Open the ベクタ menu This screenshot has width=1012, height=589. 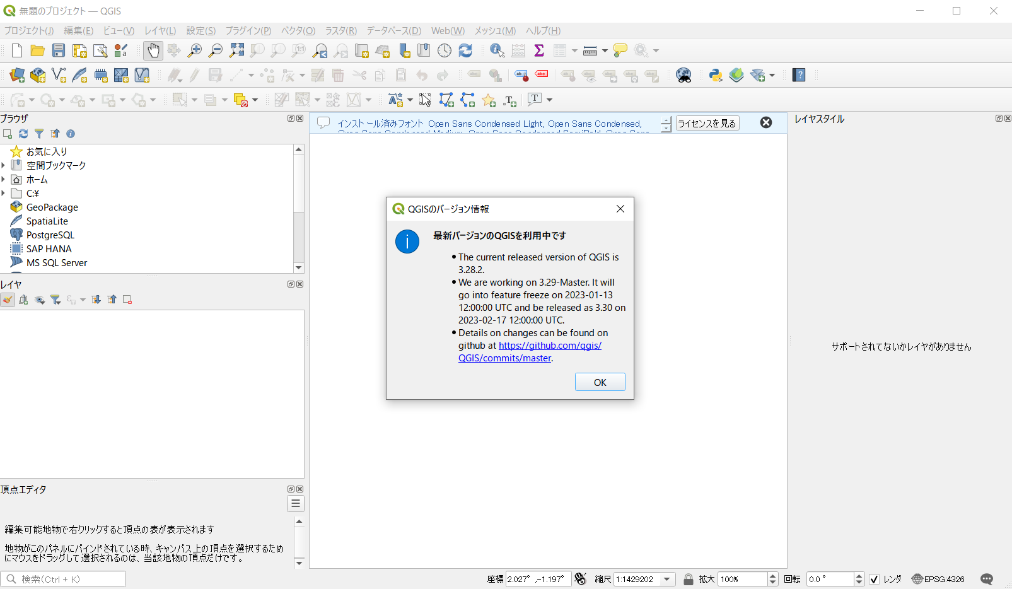pos(298,30)
